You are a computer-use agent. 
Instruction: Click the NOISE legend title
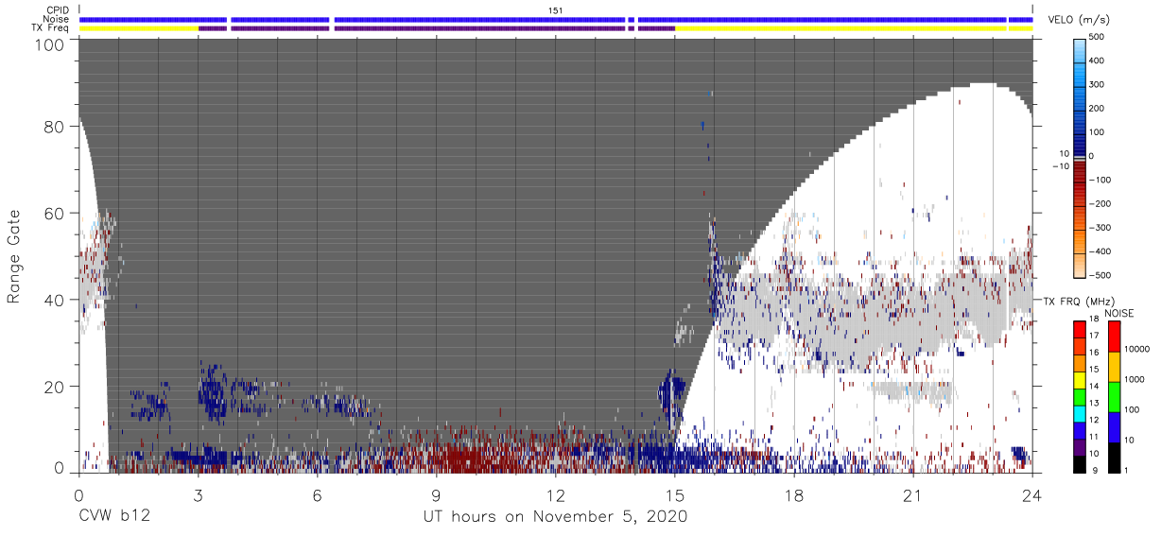pos(1120,313)
